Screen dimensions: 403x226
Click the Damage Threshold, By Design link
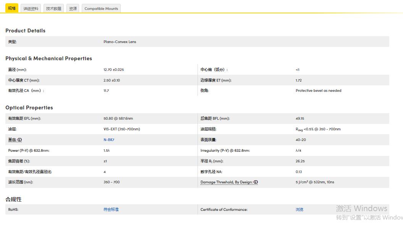[227, 182]
